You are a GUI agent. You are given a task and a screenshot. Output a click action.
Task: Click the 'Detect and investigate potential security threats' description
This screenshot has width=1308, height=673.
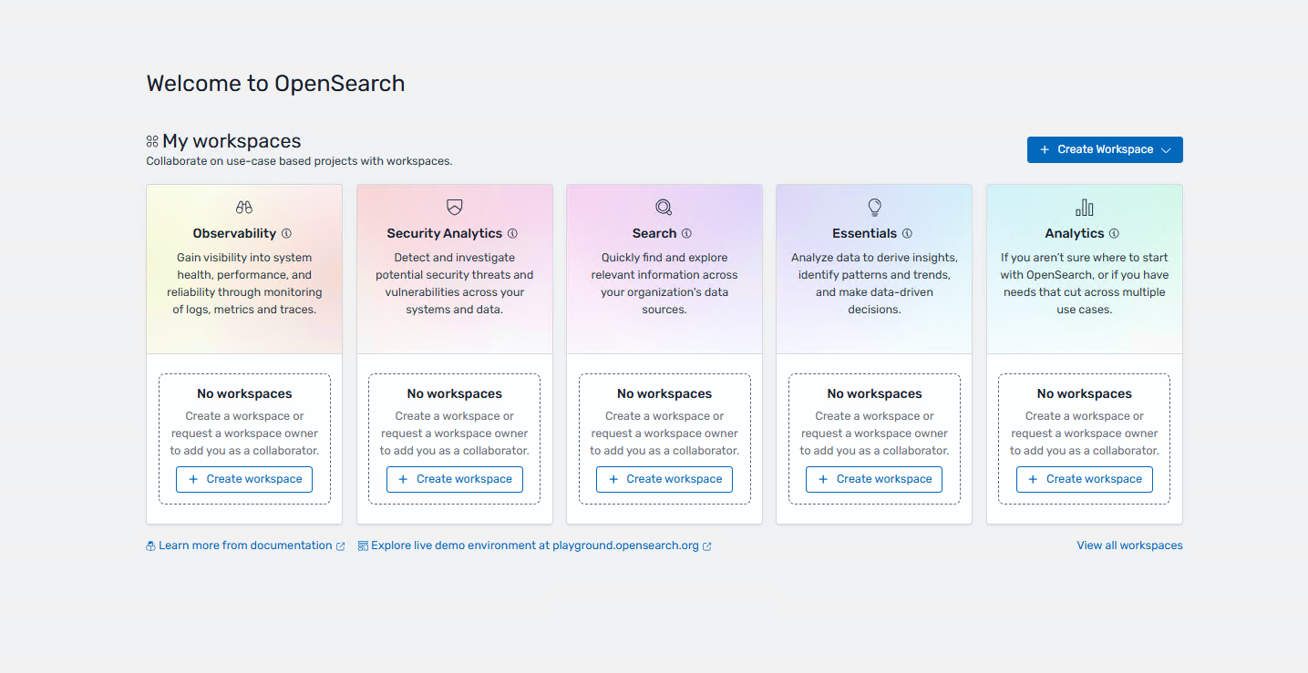click(x=455, y=283)
